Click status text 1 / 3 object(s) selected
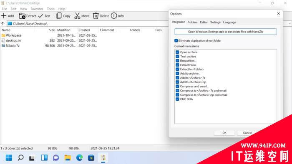 17,148
